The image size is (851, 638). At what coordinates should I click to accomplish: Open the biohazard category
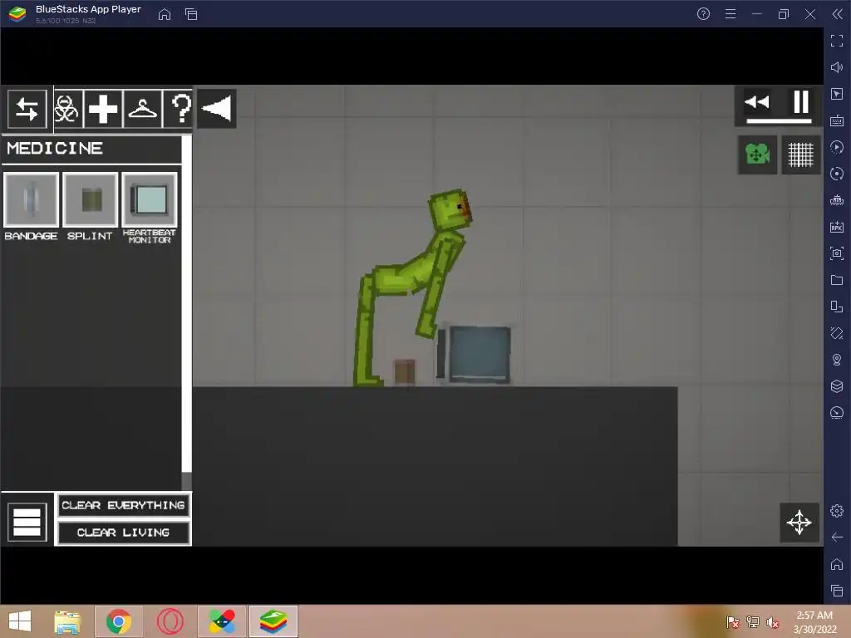[66, 109]
